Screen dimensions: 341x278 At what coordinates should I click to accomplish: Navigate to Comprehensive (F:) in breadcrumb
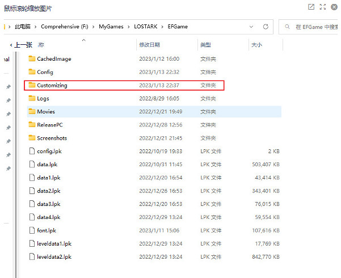66,27
